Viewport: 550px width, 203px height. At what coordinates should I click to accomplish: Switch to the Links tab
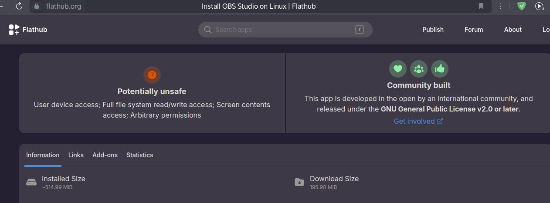[76, 155]
